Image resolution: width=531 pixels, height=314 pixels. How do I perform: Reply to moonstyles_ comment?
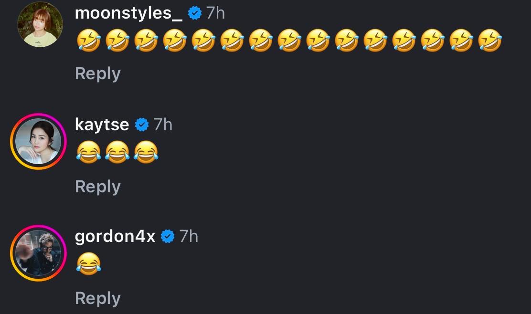pos(97,73)
